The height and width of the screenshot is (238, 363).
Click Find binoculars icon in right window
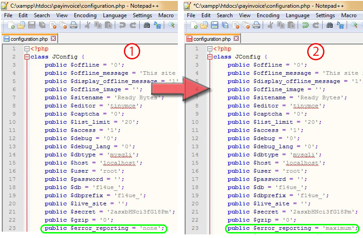(x=330, y=25)
